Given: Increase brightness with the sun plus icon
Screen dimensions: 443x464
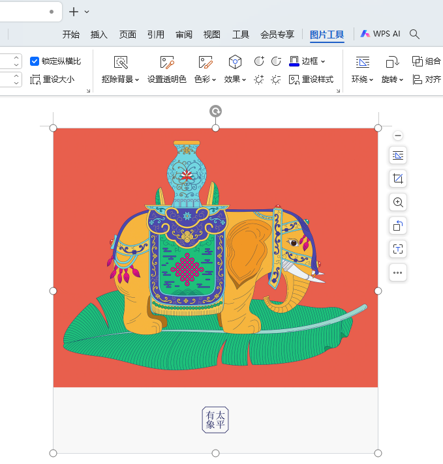Looking at the screenshot, I should 259,80.
